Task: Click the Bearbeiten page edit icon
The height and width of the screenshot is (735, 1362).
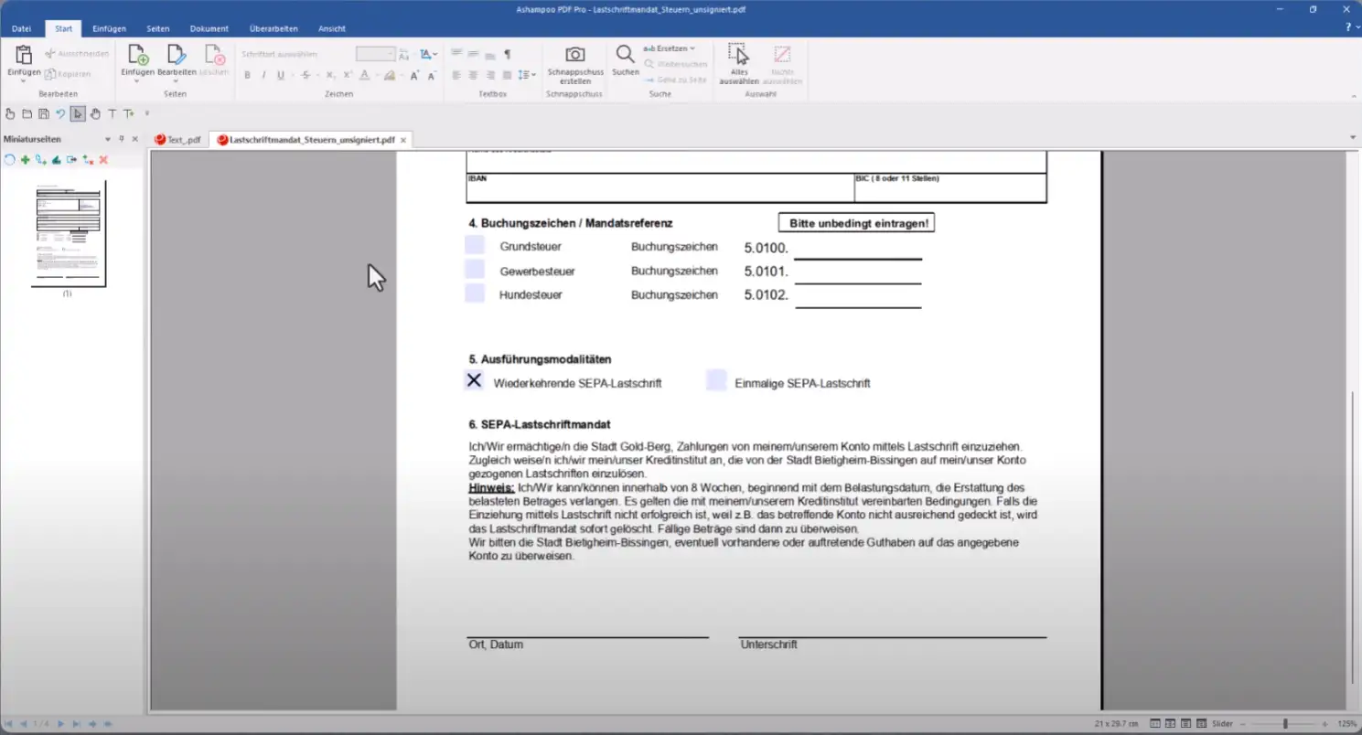Action: [x=176, y=55]
